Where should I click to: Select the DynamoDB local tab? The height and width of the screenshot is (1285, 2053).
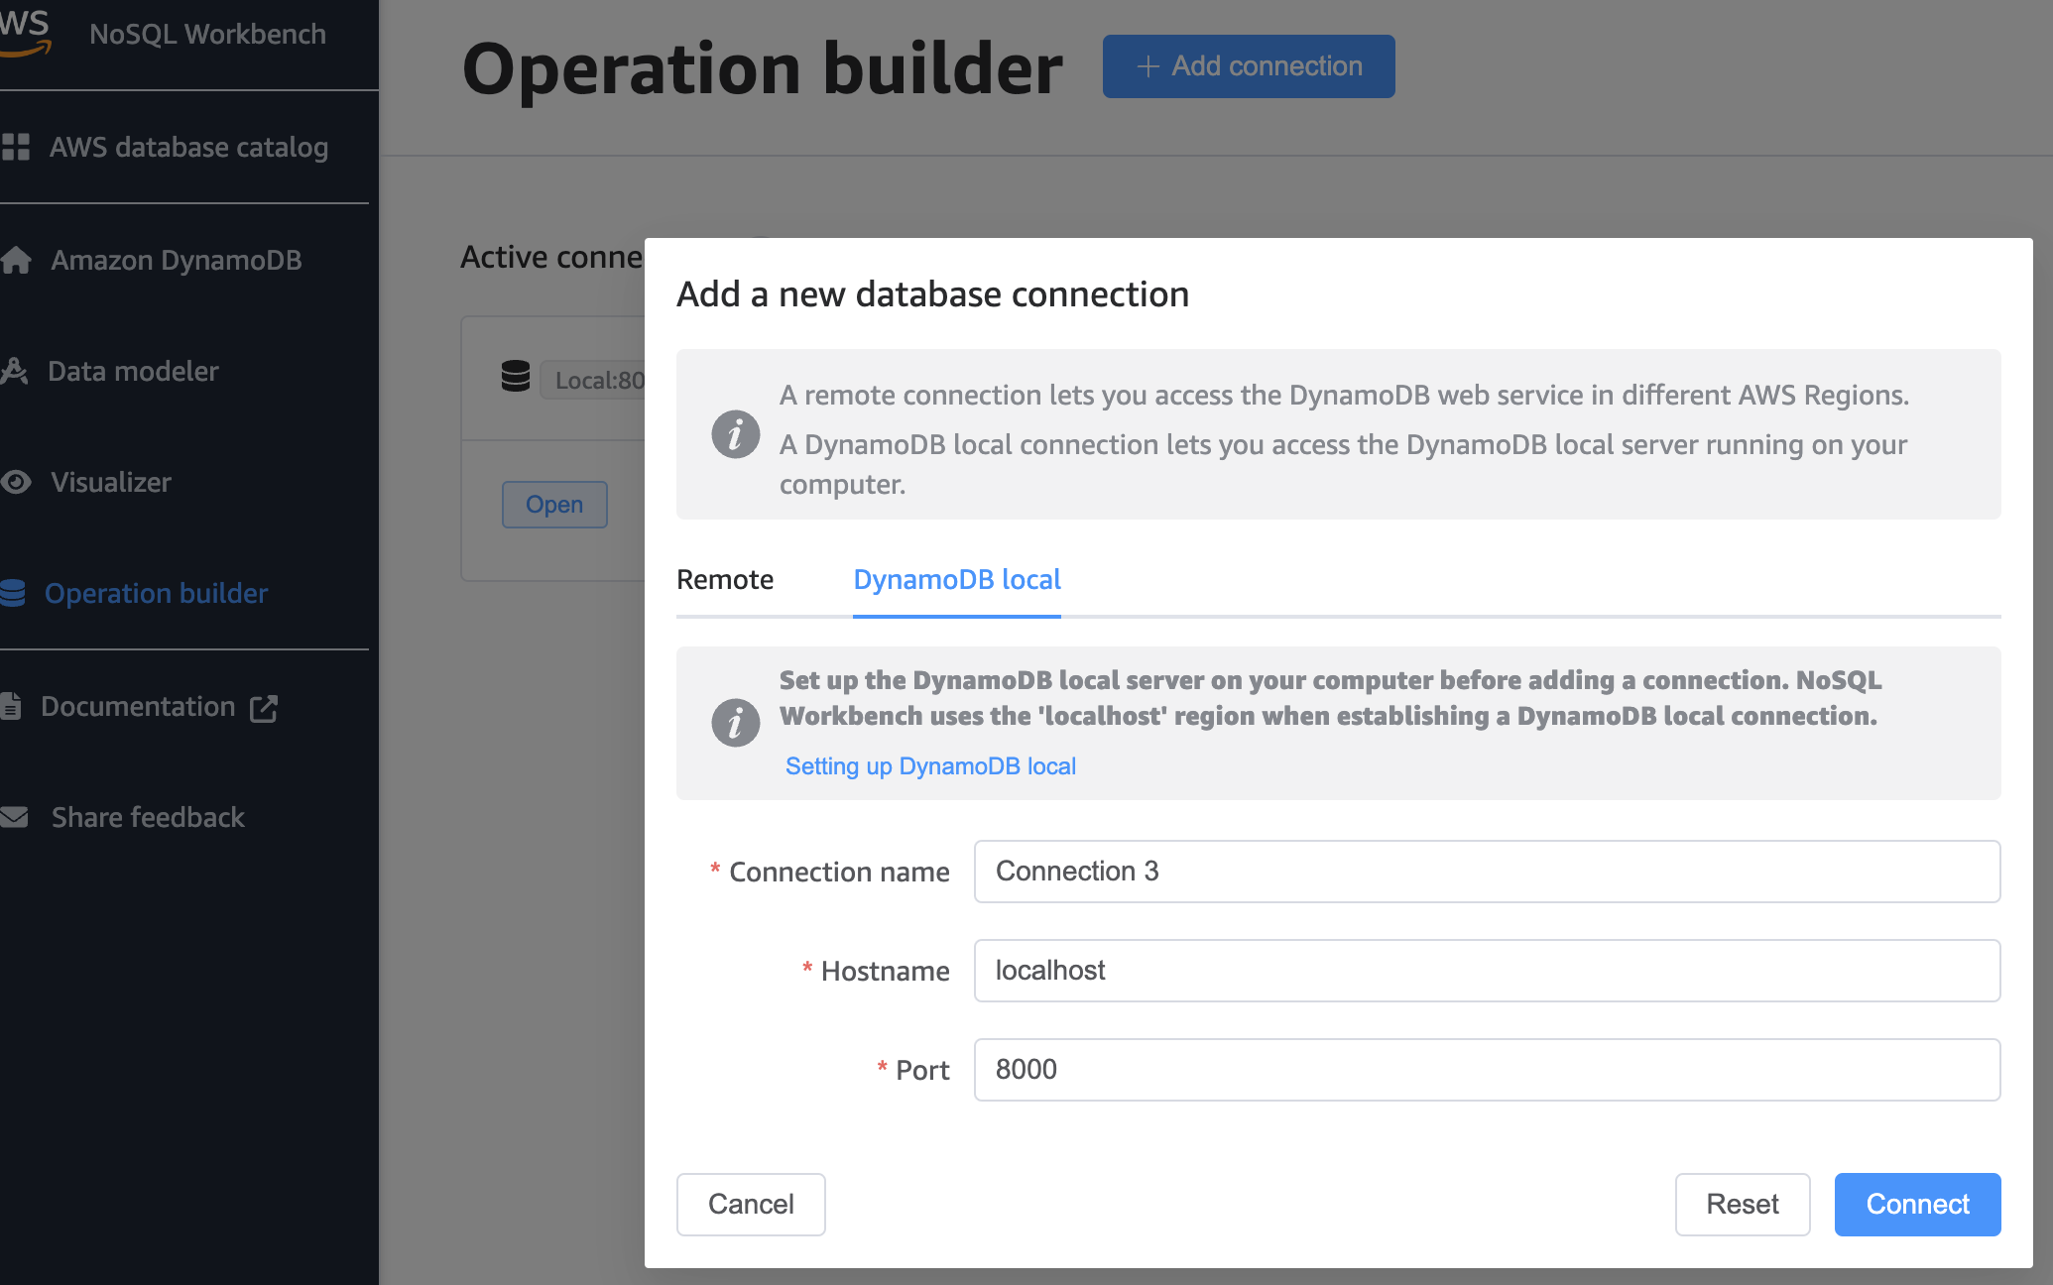pos(957,579)
